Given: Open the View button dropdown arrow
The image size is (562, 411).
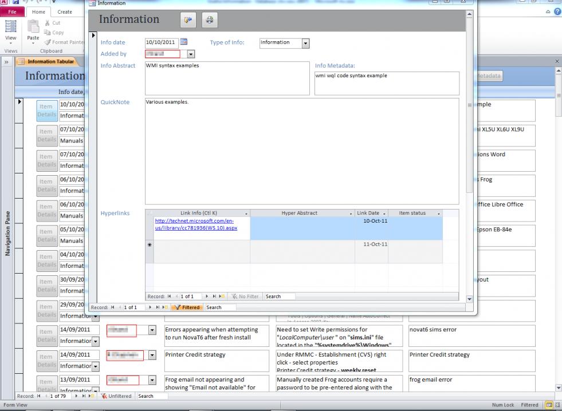Looking at the screenshot, I should point(11,44).
